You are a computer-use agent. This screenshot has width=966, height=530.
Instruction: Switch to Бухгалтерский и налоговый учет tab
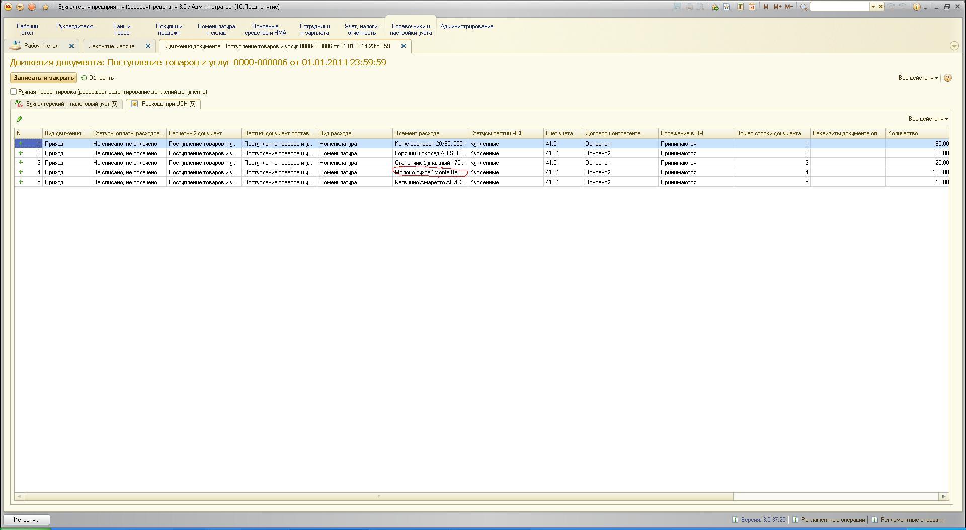[x=67, y=104]
